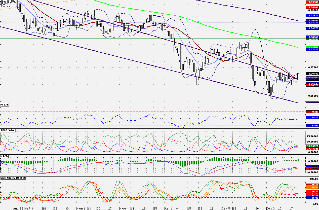Click the orange Stochastic value 66.31
Image resolution: width=319 pixels, height=210 pixels.
pyautogui.click(x=312, y=187)
